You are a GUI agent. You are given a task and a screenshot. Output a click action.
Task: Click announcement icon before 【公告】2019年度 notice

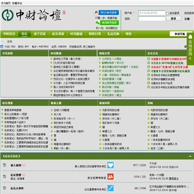pyautogui.click(x=149, y=63)
